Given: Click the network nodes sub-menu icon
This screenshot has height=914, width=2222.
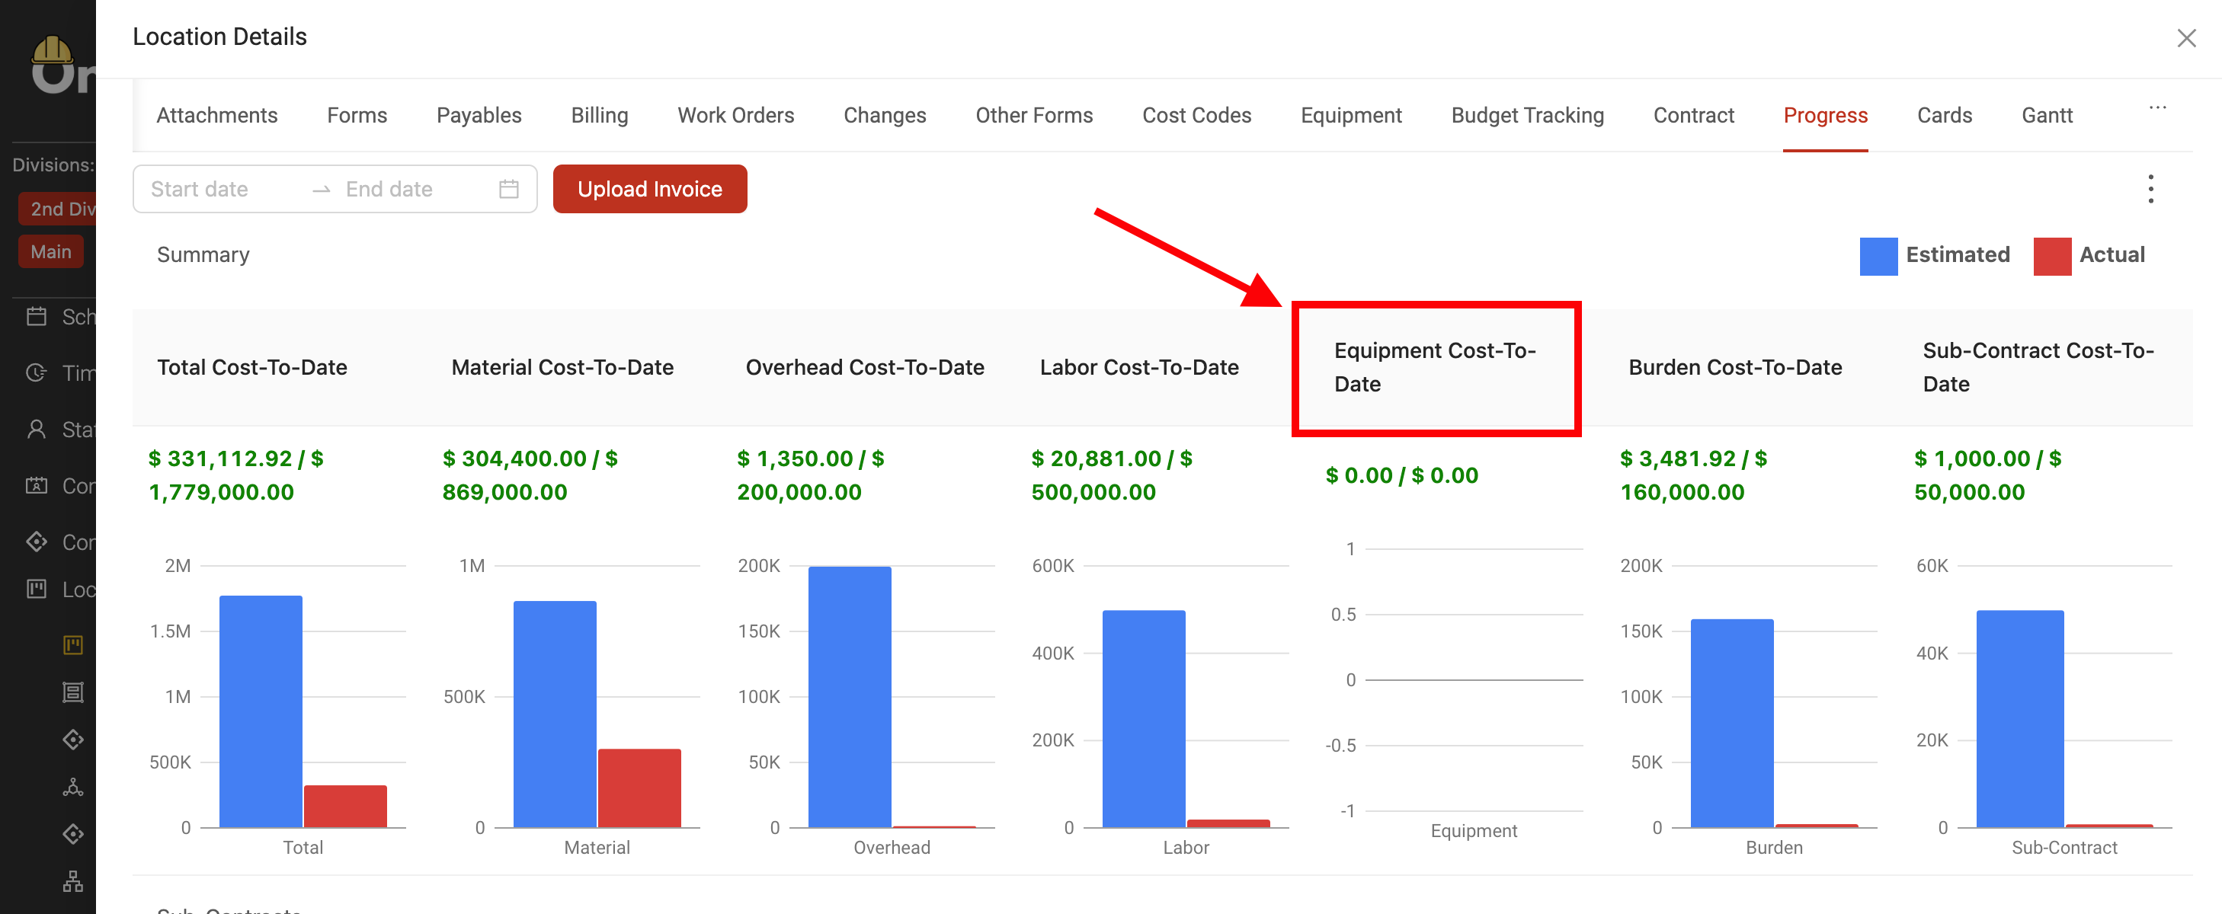Looking at the screenshot, I should point(73,788).
